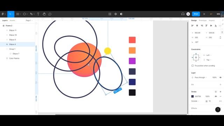Click the Edit object icon in top toolbar
Image resolution: width=224 pixels, height=126 pixels.
coord(110,14)
